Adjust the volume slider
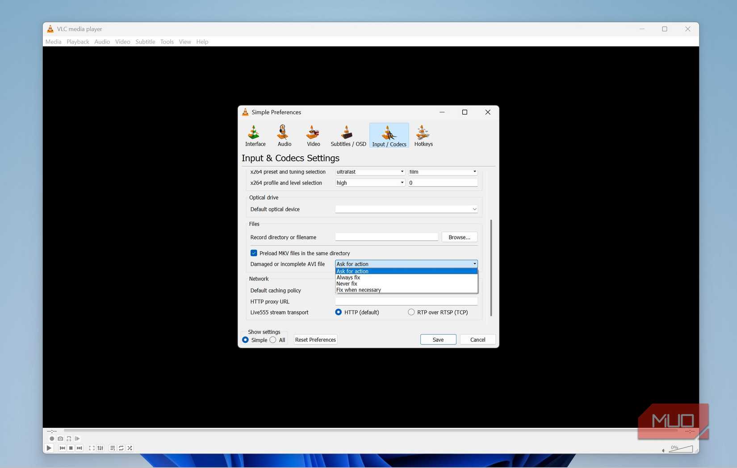 (681, 449)
